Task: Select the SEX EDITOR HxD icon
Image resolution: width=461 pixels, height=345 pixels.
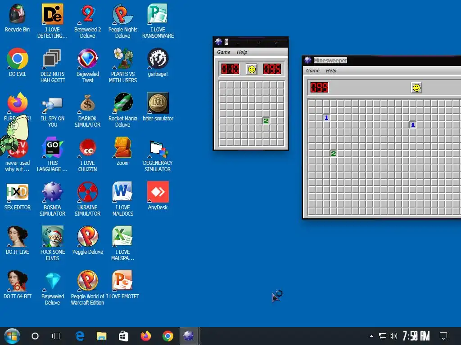Action: [18, 192]
